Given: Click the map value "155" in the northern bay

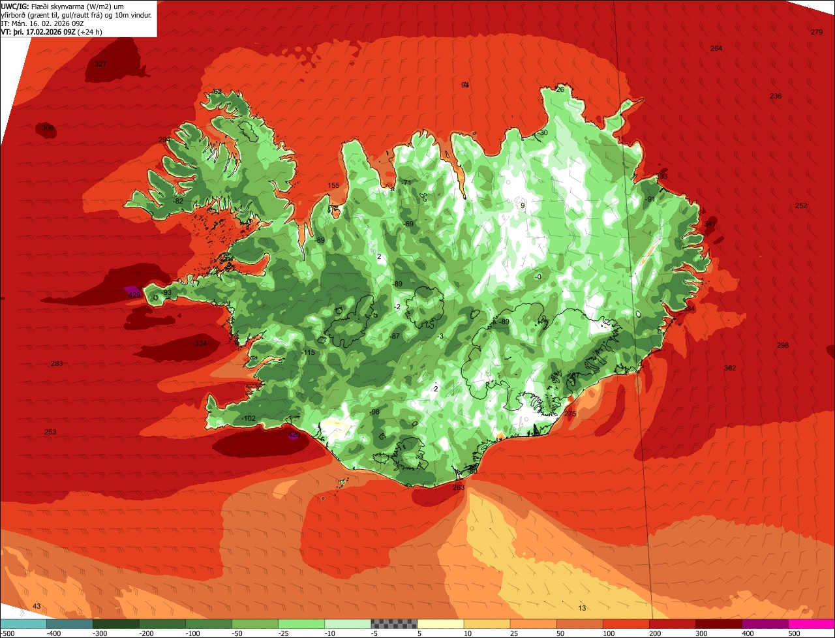Looking at the screenshot, I should pyautogui.click(x=333, y=185).
